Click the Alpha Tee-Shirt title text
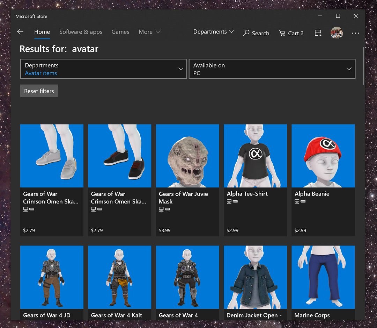377x328 pixels. [x=247, y=194]
